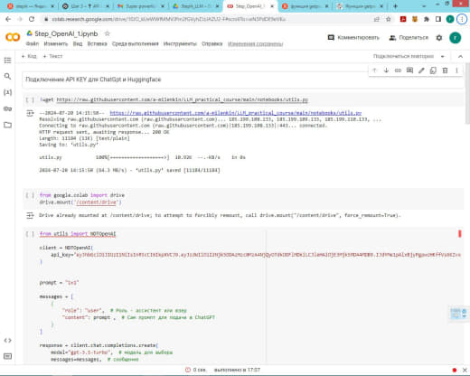Open the code snippets icon
Screen dimensions: 470x376
click(8, 341)
